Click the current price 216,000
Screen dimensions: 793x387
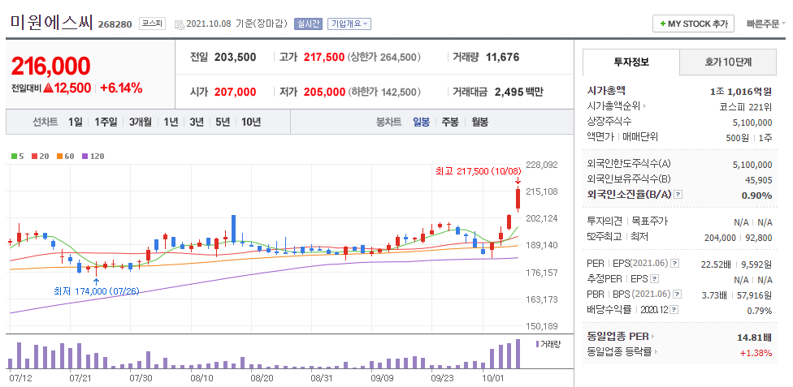50,67
